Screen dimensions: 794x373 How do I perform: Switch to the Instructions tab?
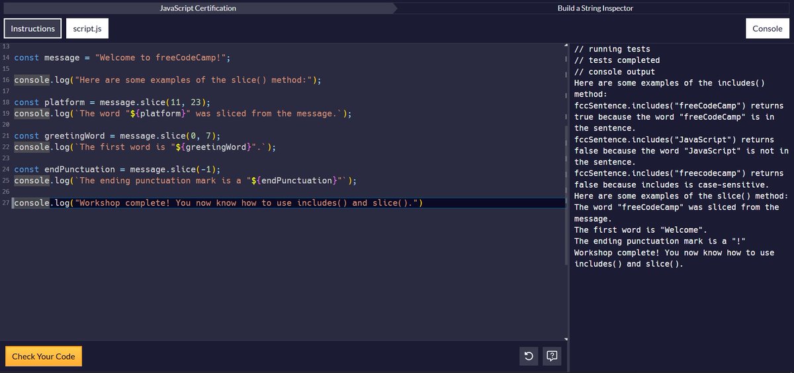pos(33,28)
